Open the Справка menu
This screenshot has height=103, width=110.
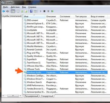tap(32, 7)
